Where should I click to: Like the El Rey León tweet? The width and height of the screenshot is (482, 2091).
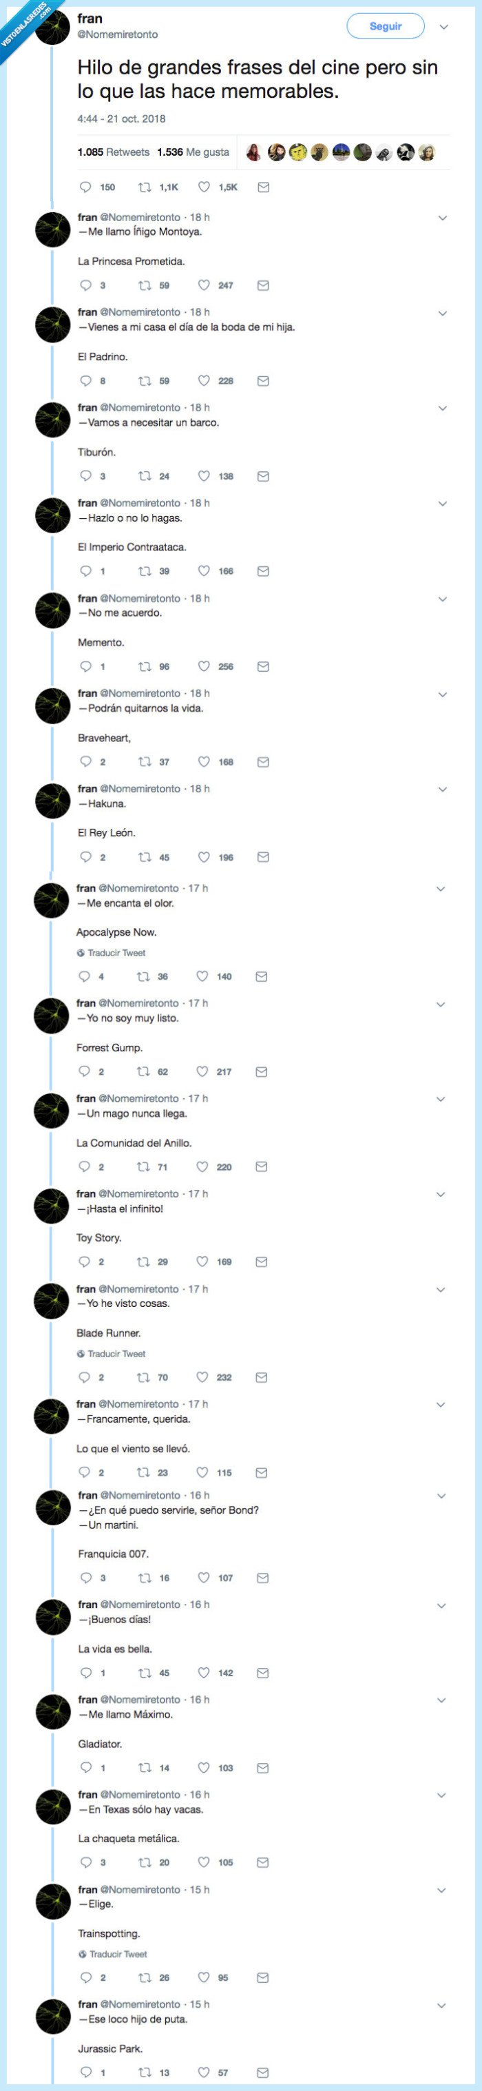(x=205, y=857)
